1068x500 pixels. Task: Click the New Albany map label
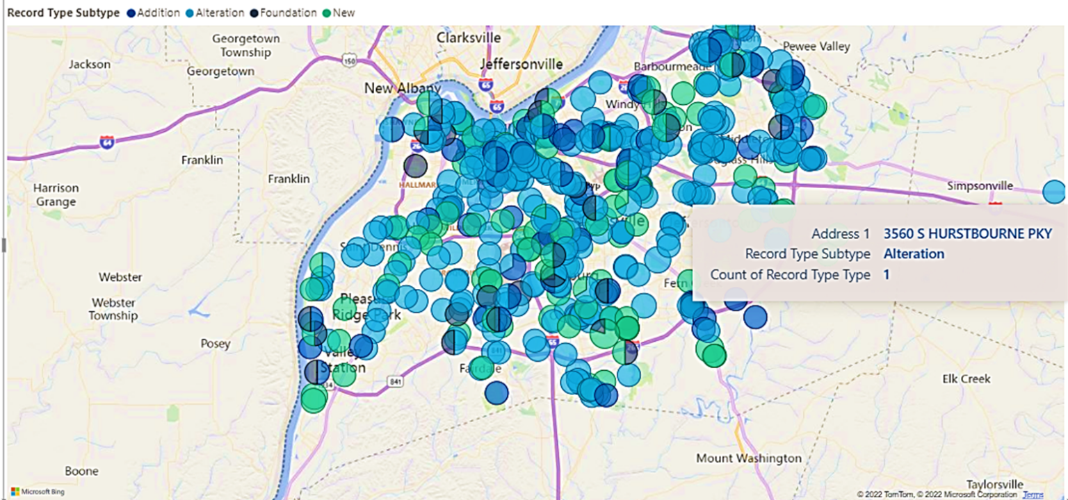[x=403, y=88]
